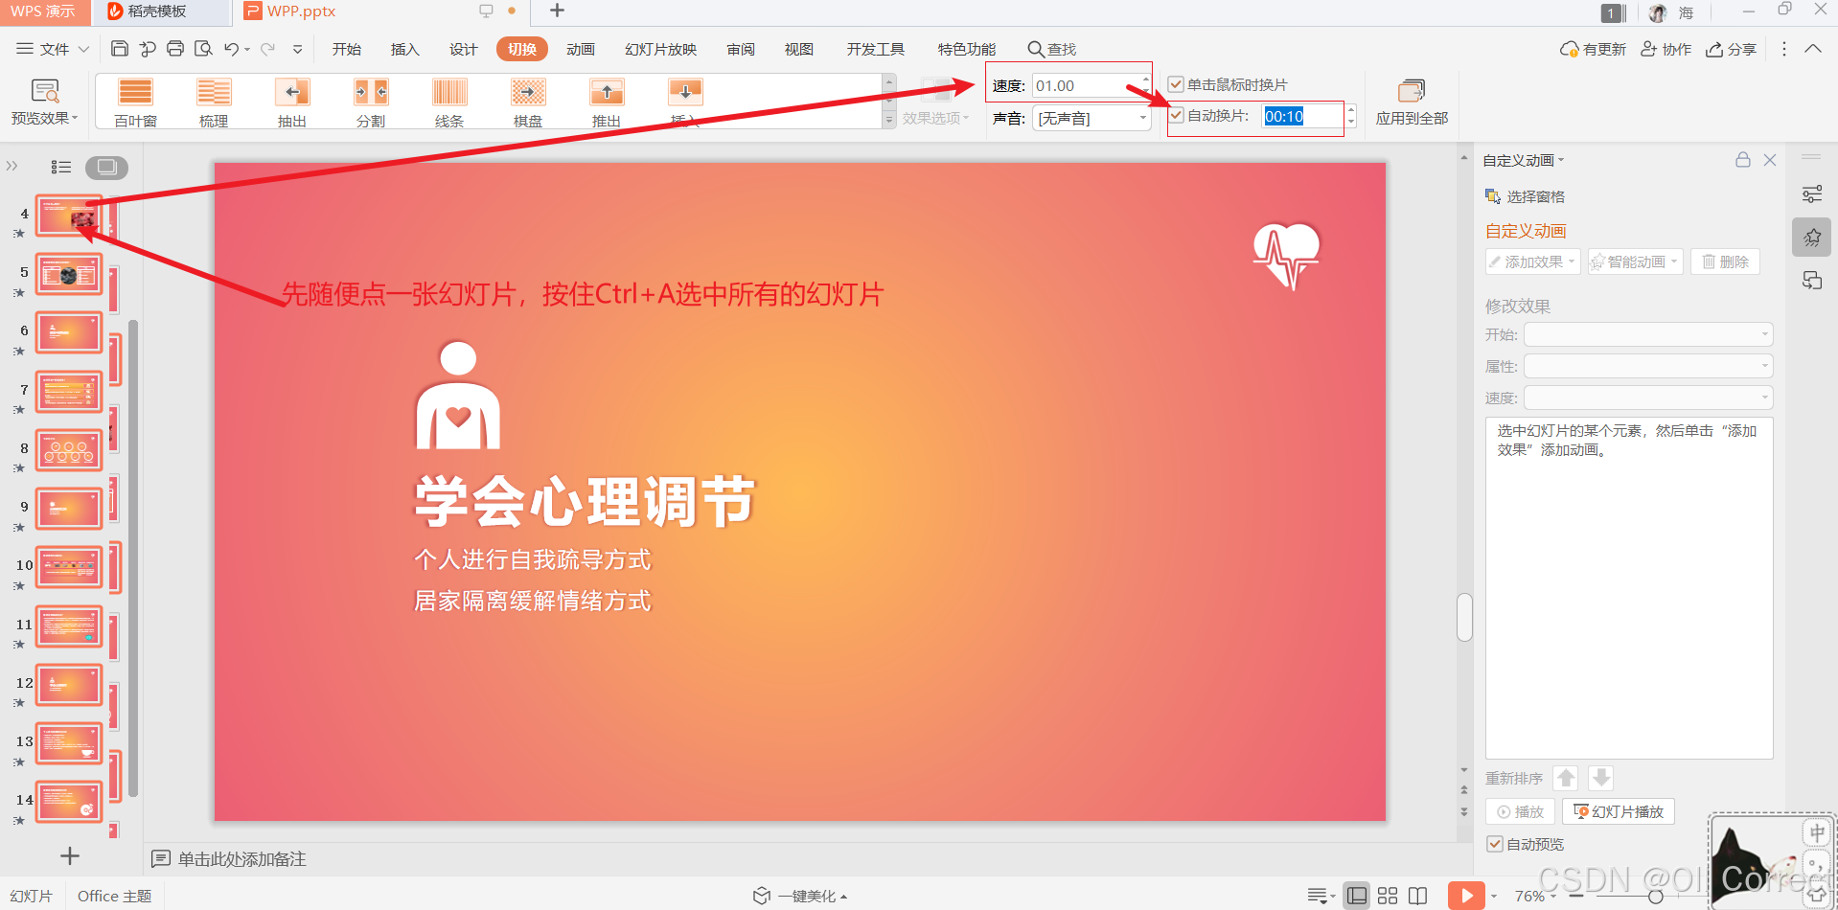Image resolution: width=1838 pixels, height=910 pixels.
Task: Click the Print Preview icon
Action: [203, 49]
